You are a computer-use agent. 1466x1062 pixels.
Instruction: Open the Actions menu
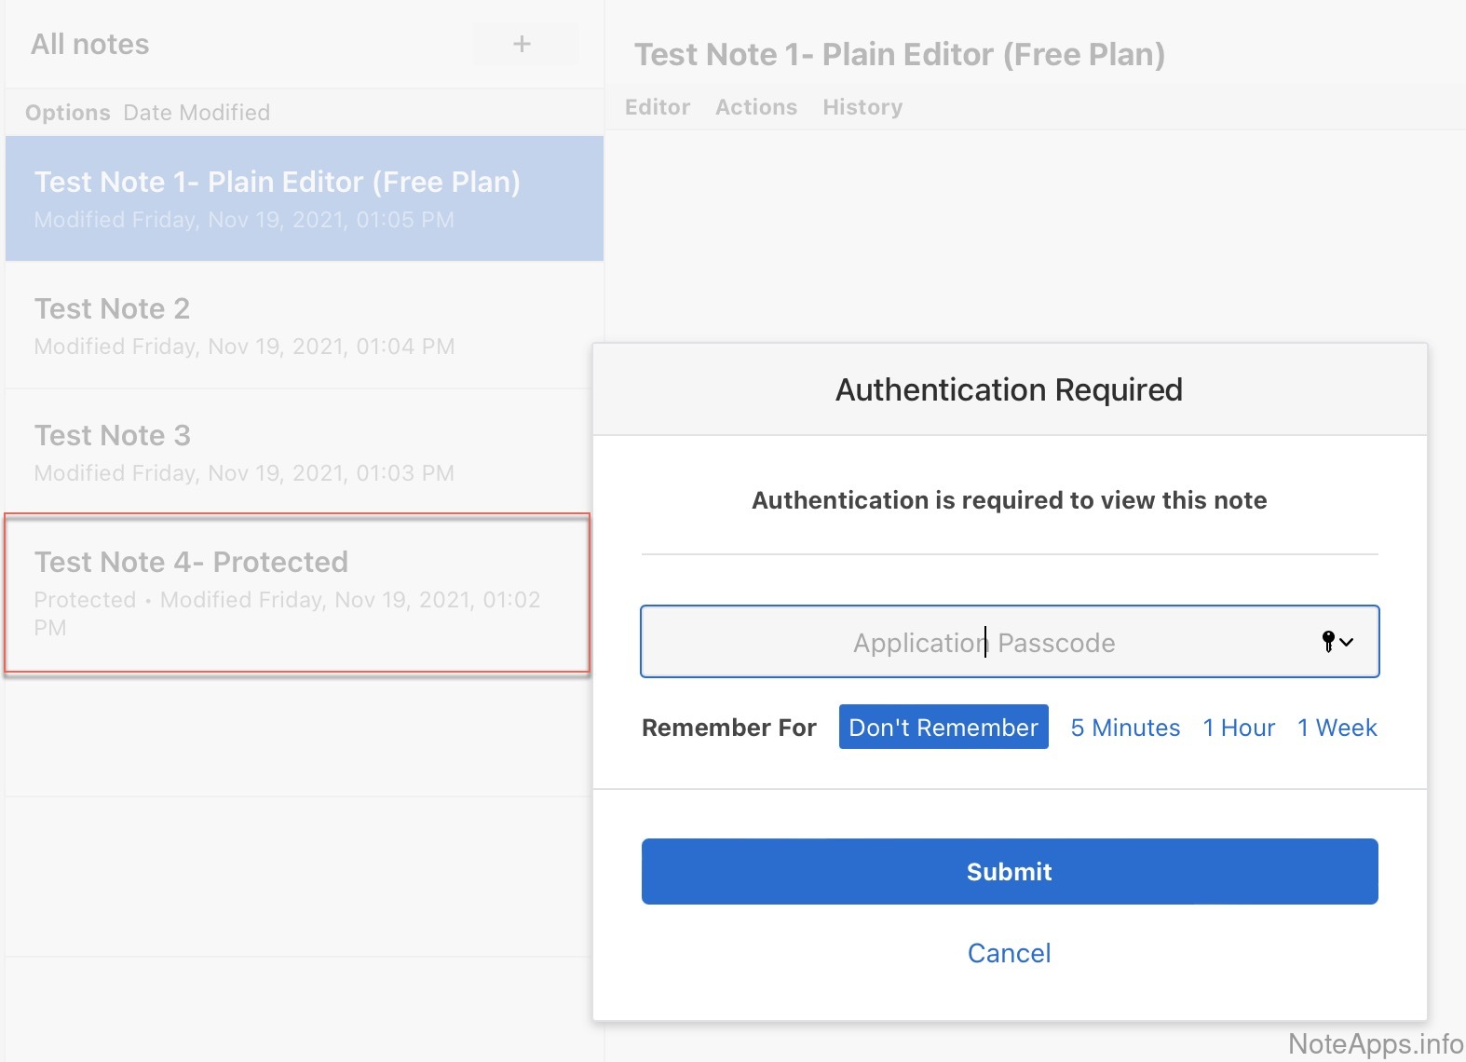pyautogui.click(x=755, y=107)
